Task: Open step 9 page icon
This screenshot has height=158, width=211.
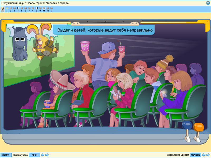Action: coord(37,8)
